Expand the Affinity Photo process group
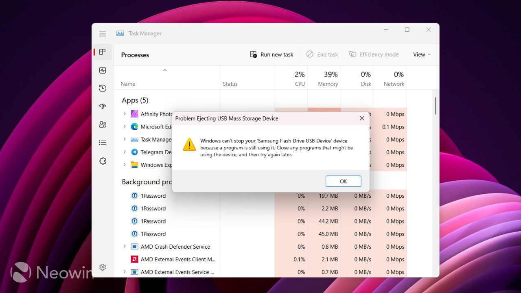 [125, 114]
